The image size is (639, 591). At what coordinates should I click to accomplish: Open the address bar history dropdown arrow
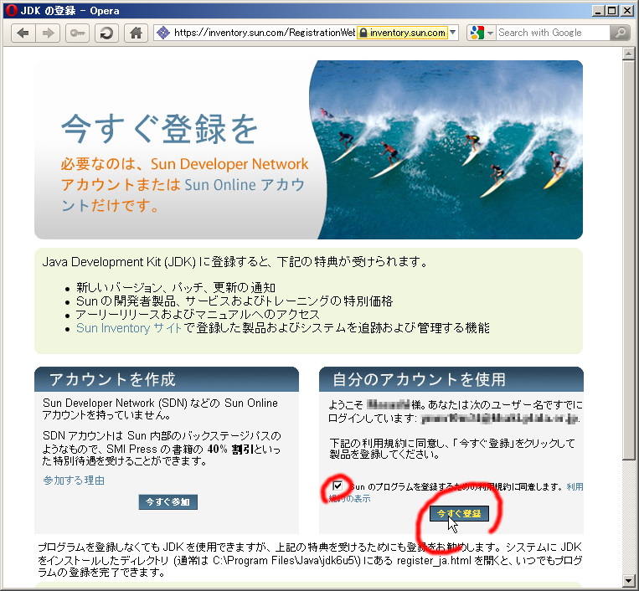tap(453, 33)
